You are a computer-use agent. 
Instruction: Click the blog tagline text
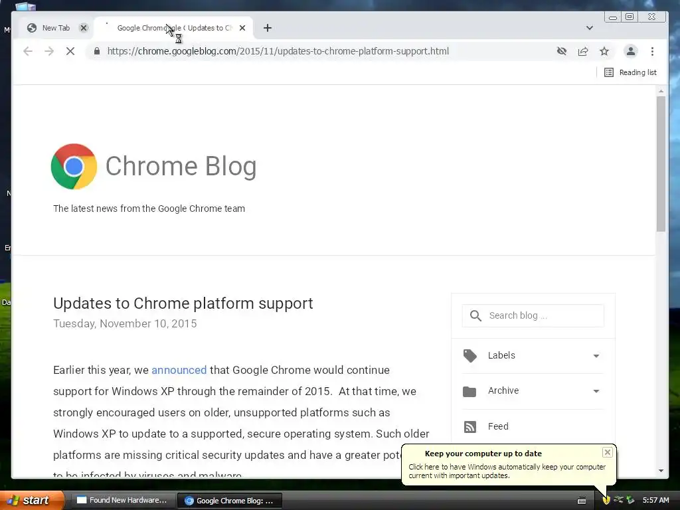click(149, 209)
